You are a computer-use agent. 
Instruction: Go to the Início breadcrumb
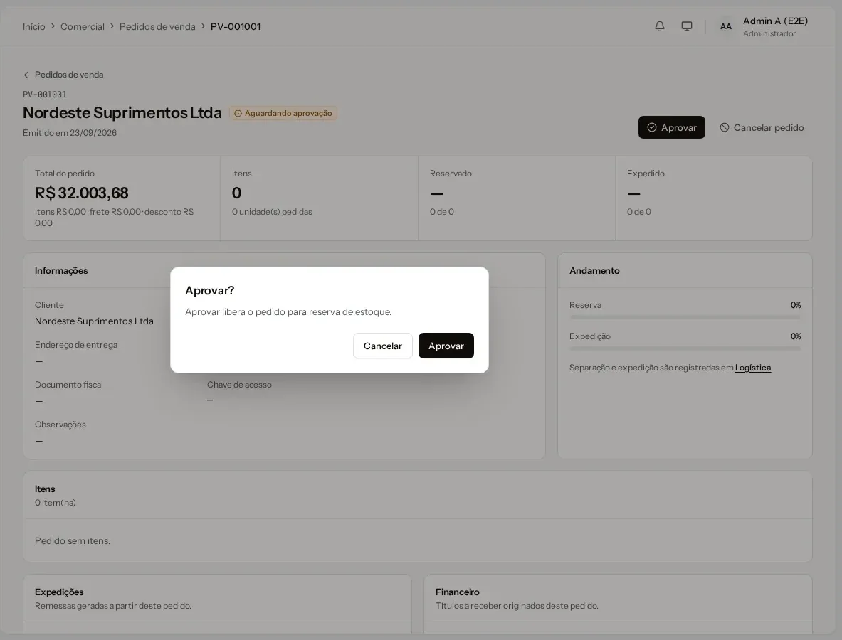pos(34,27)
